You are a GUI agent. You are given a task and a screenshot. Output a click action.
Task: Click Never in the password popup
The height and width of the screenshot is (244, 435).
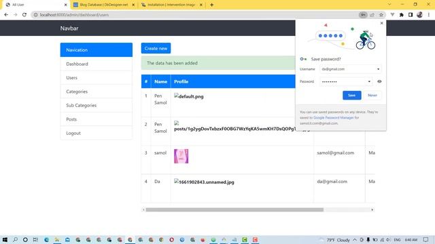(x=372, y=95)
